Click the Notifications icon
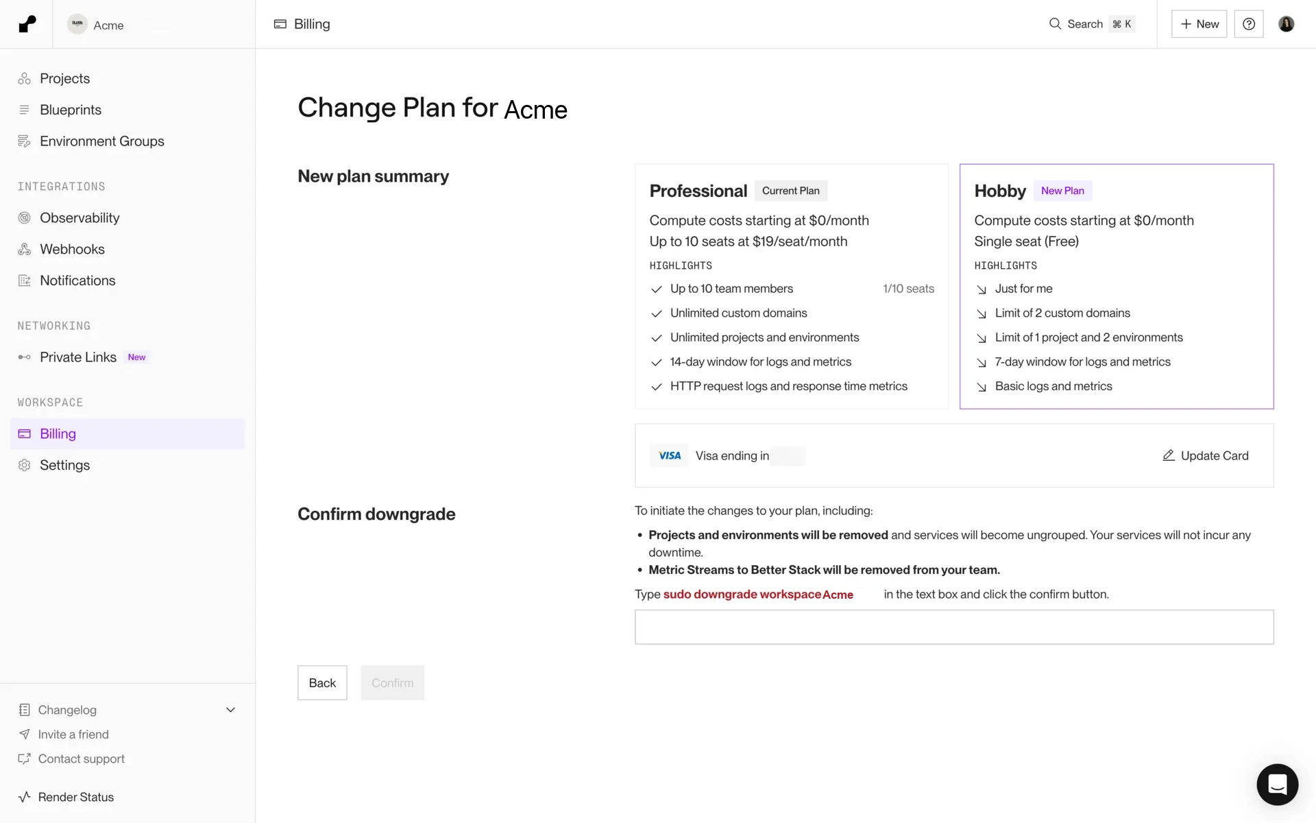1316x823 pixels. click(x=24, y=281)
